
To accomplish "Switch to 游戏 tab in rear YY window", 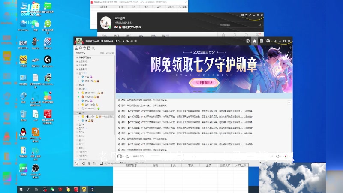I will pyautogui.click(x=153, y=36).
